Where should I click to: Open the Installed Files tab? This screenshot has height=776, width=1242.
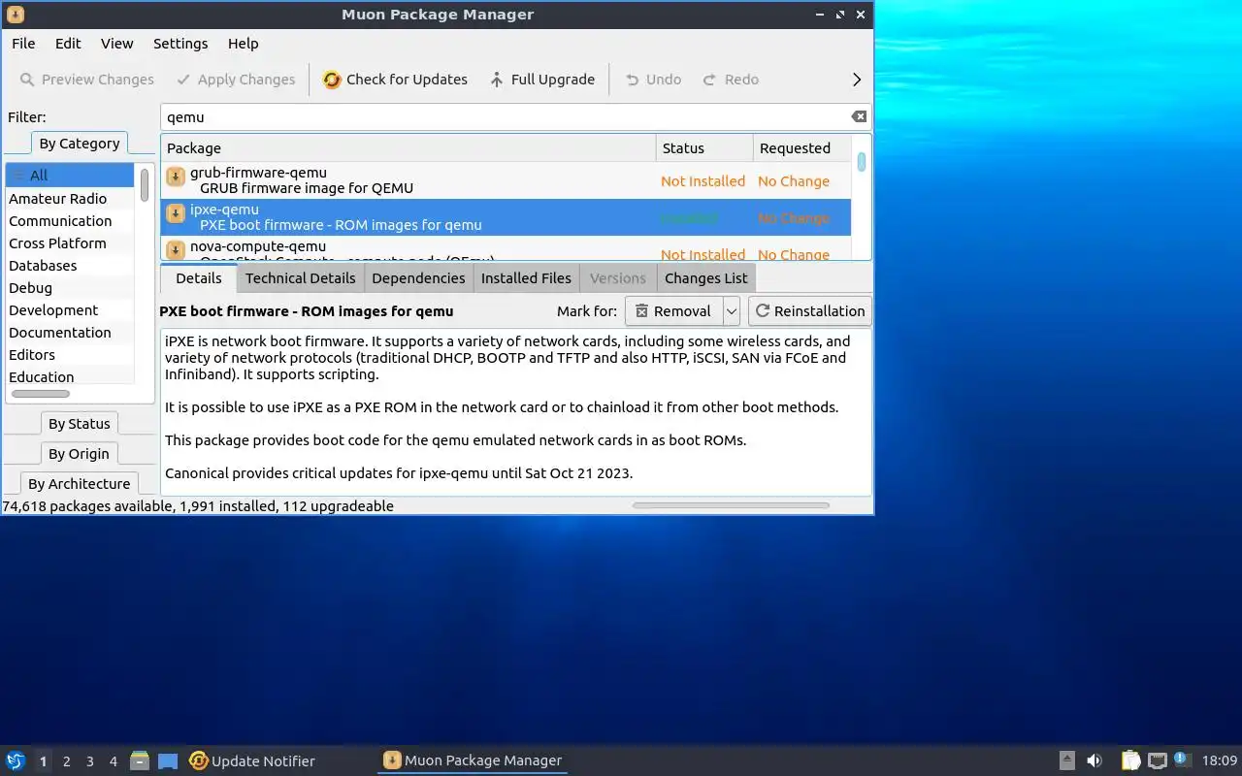(x=526, y=278)
